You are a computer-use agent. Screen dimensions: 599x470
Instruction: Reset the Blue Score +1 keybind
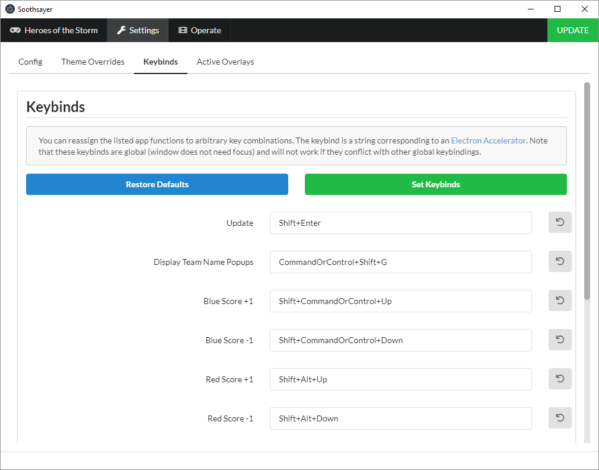[560, 300]
